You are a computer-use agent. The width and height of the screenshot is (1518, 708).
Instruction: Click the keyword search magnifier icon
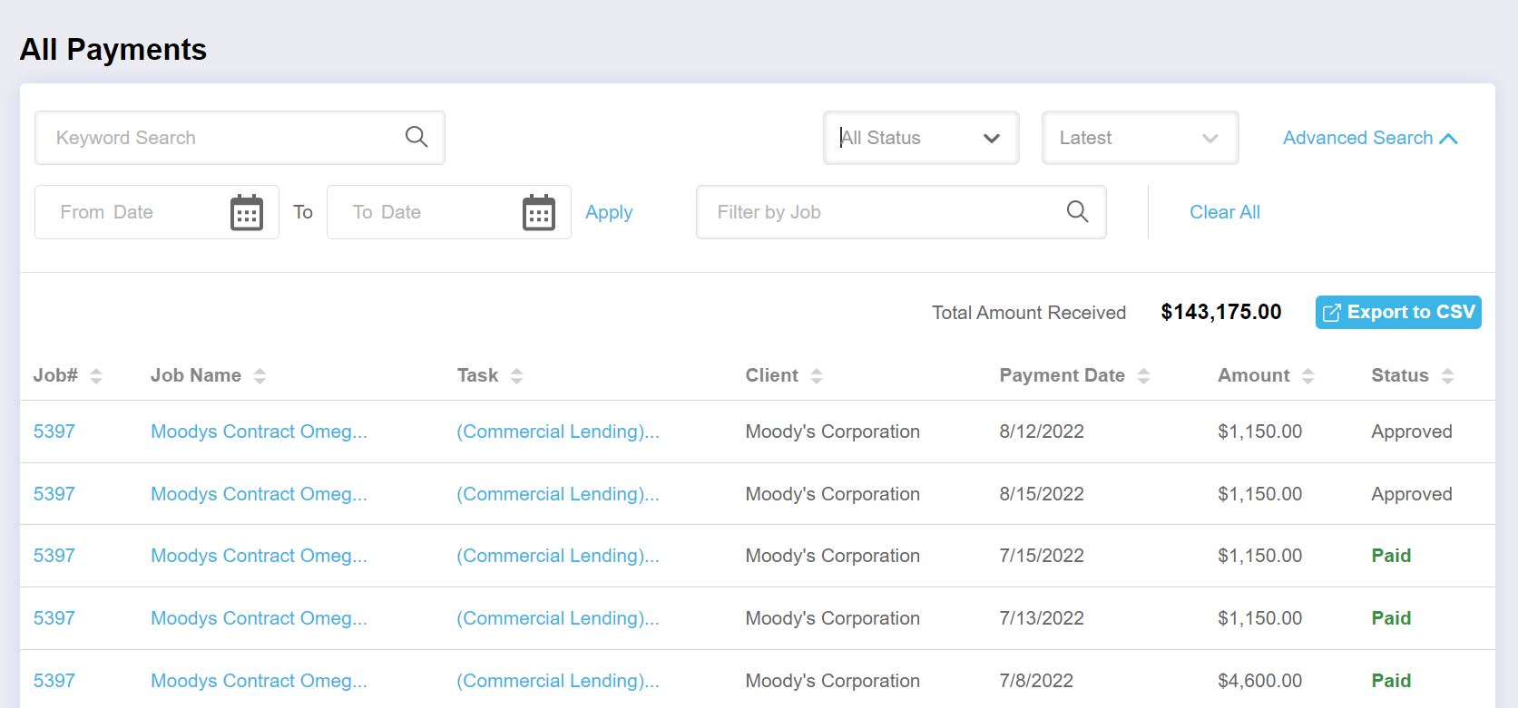pos(416,137)
